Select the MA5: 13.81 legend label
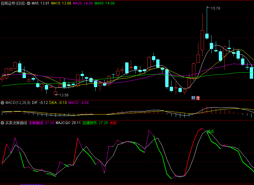 pyautogui.click(x=40, y=3)
